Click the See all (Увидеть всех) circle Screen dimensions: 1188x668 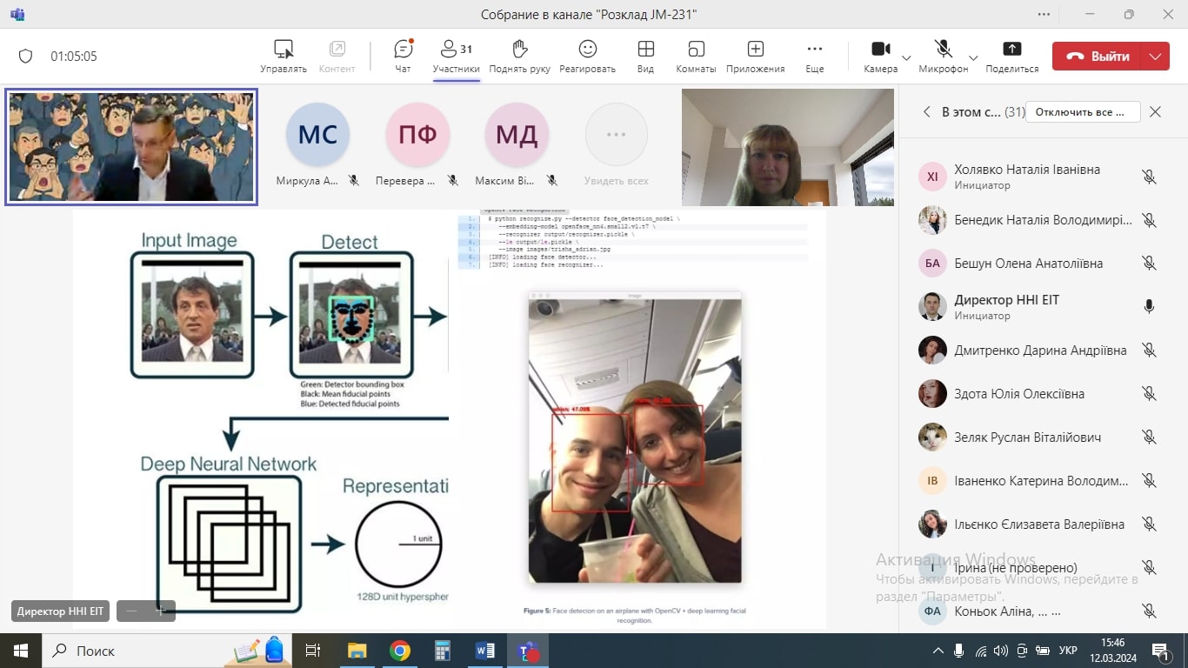pos(617,135)
